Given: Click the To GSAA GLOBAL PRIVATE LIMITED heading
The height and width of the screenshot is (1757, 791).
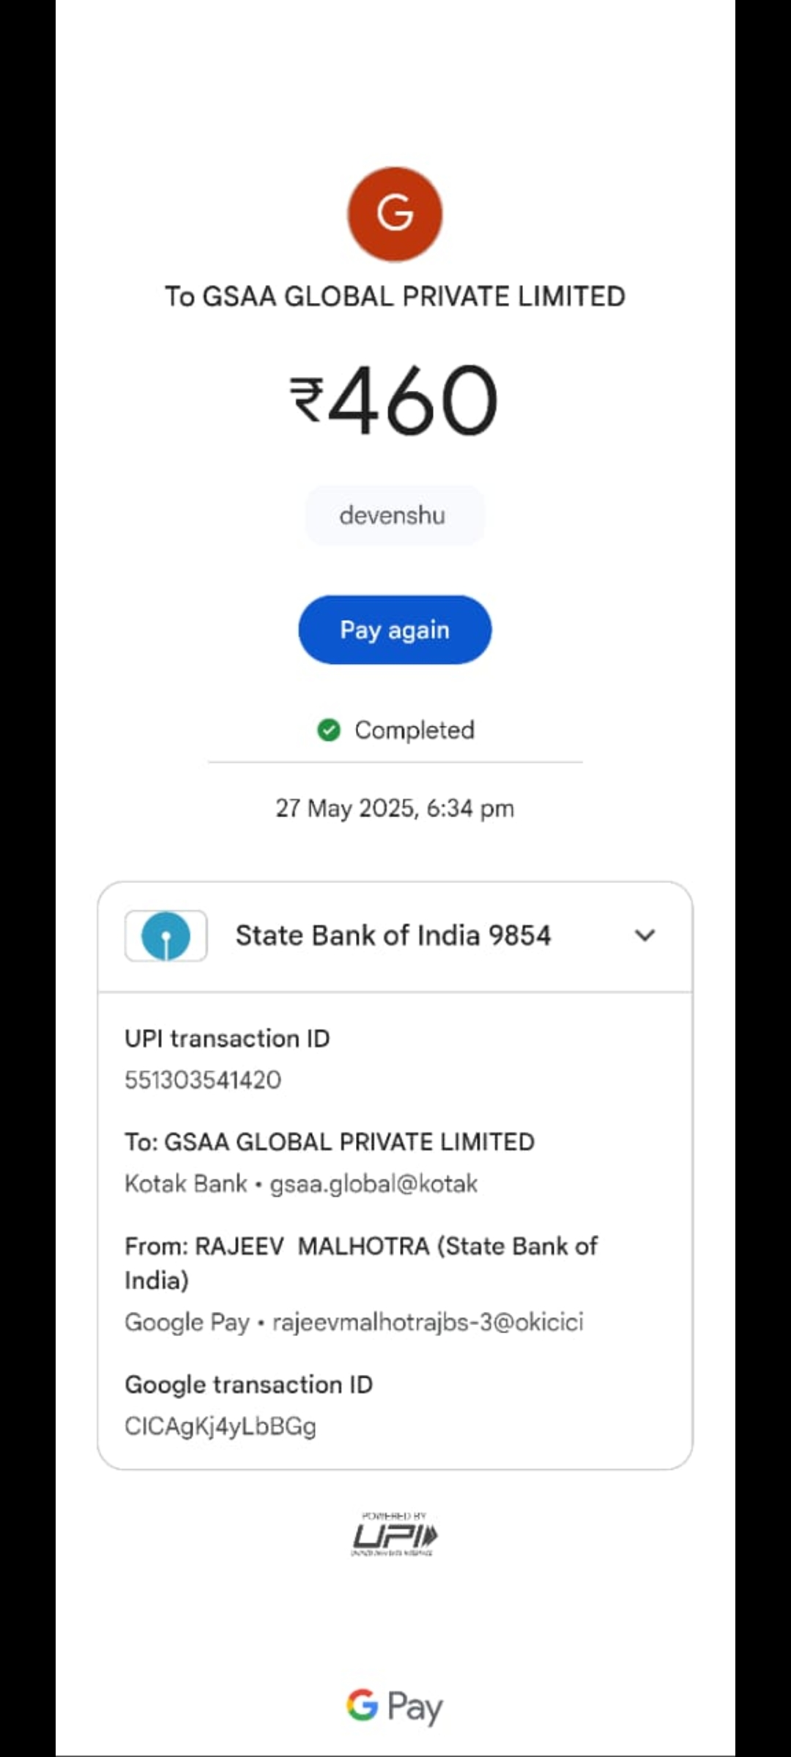Looking at the screenshot, I should point(395,296).
